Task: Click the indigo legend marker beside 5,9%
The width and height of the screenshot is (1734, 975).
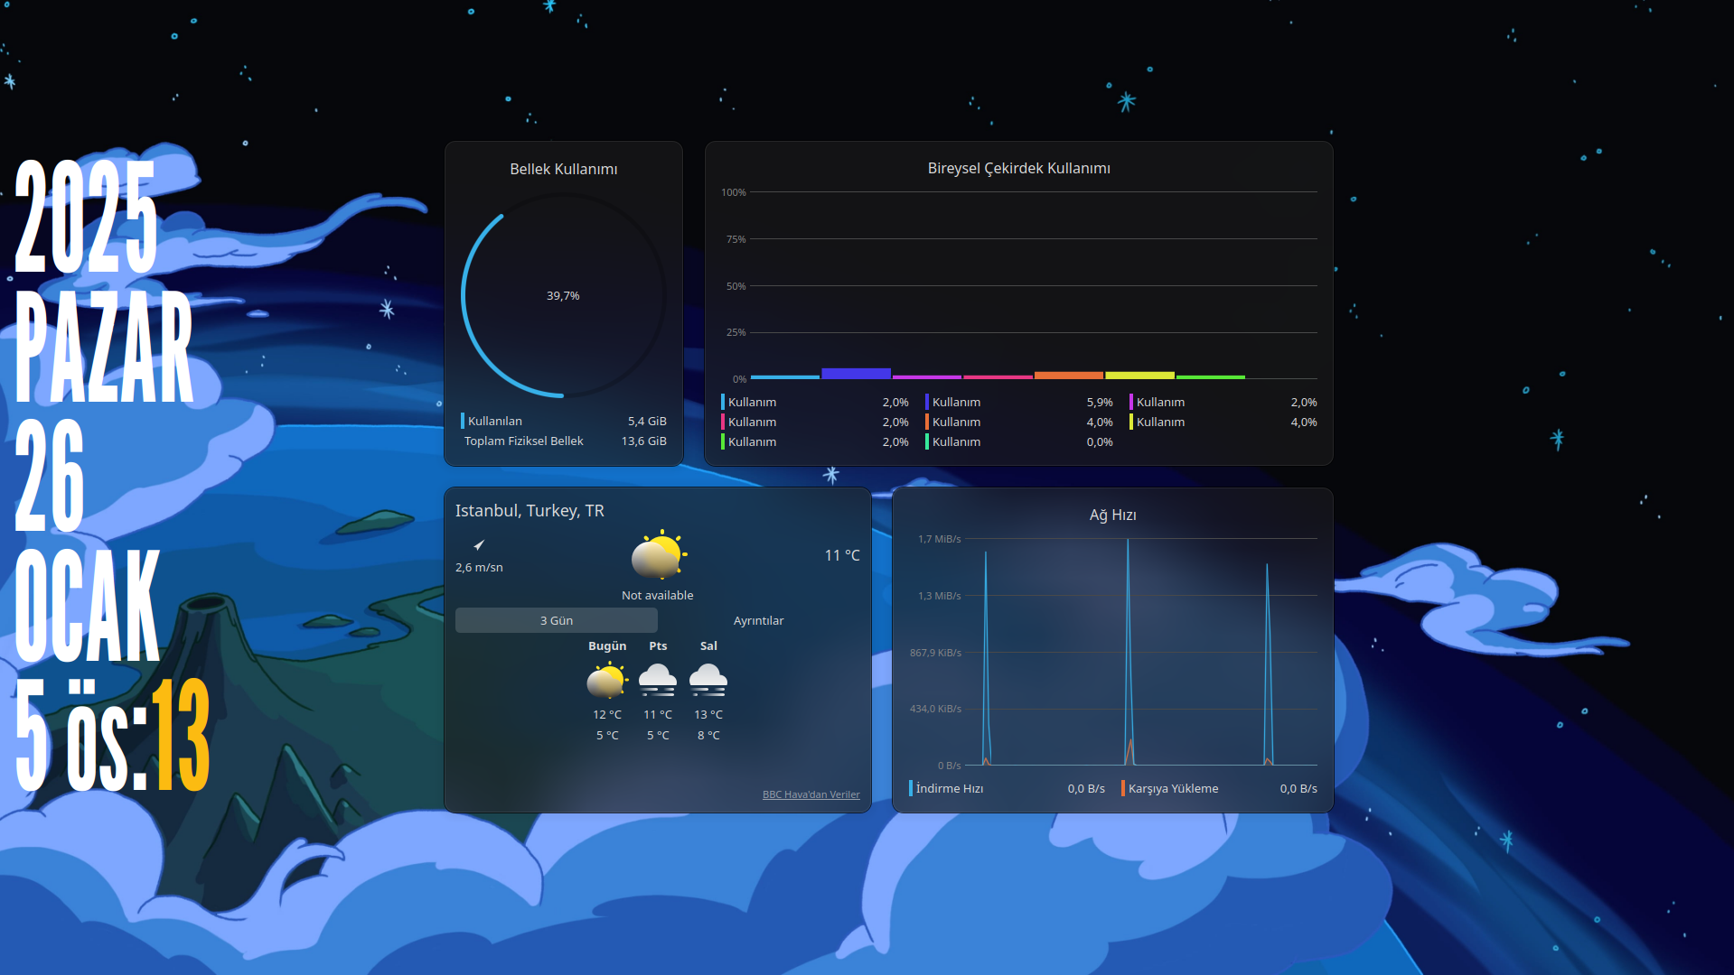Action: click(927, 402)
